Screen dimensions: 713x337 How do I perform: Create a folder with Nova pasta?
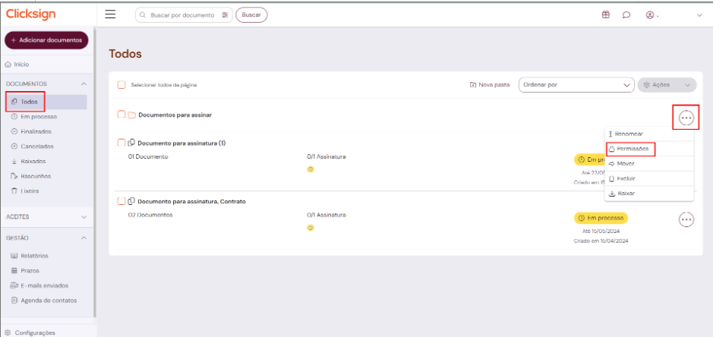pyautogui.click(x=491, y=85)
